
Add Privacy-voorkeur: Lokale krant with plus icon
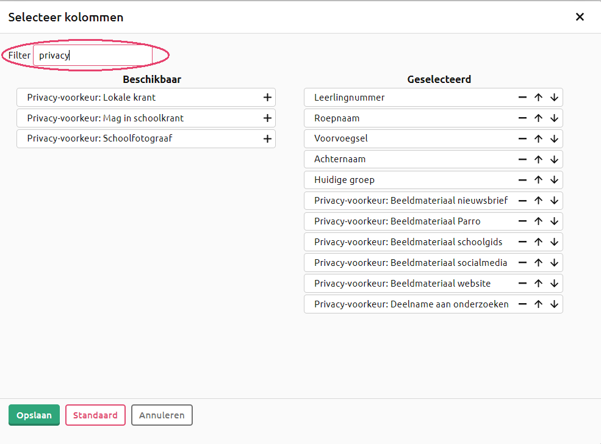coord(267,98)
